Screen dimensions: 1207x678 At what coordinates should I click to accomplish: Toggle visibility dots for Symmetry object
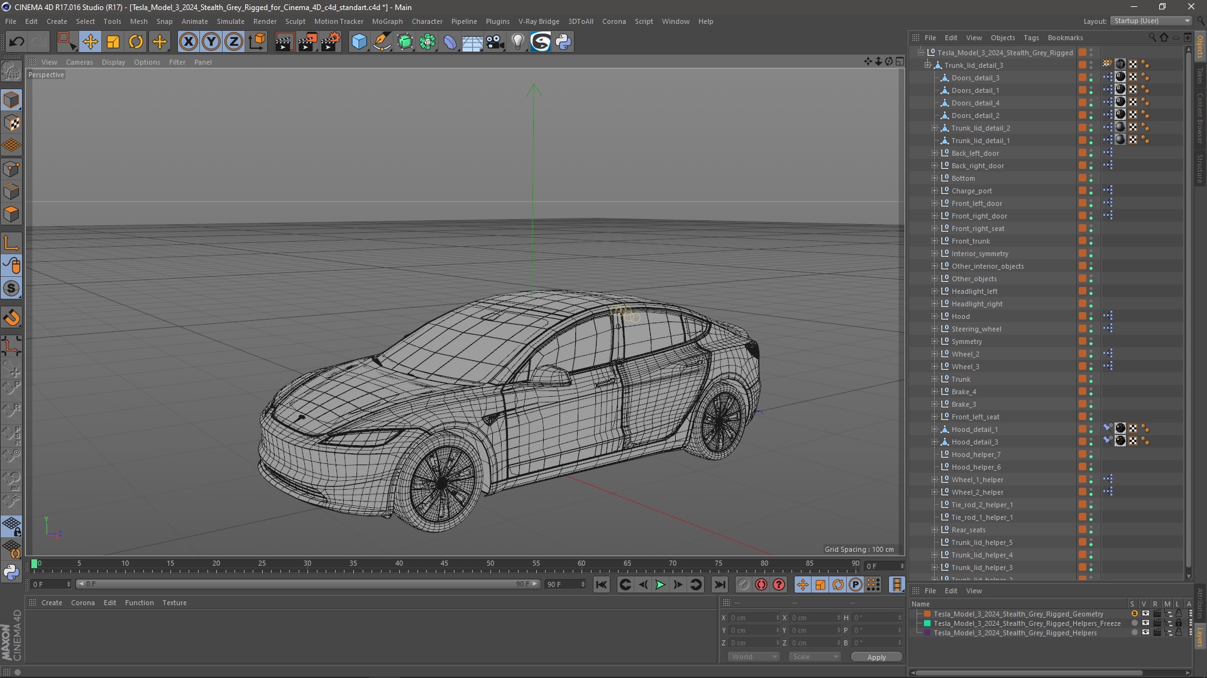(1091, 342)
